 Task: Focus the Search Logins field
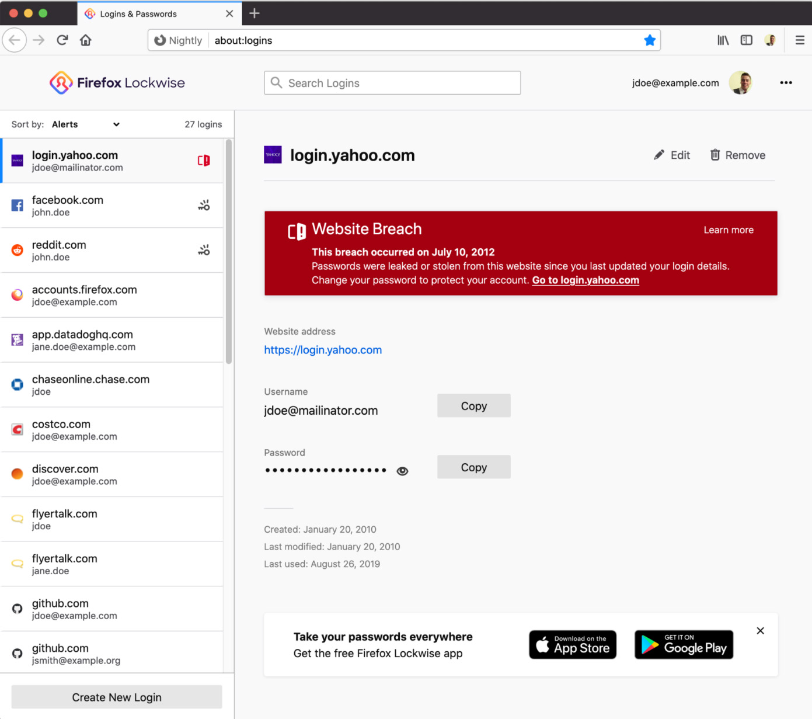[392, 83]
